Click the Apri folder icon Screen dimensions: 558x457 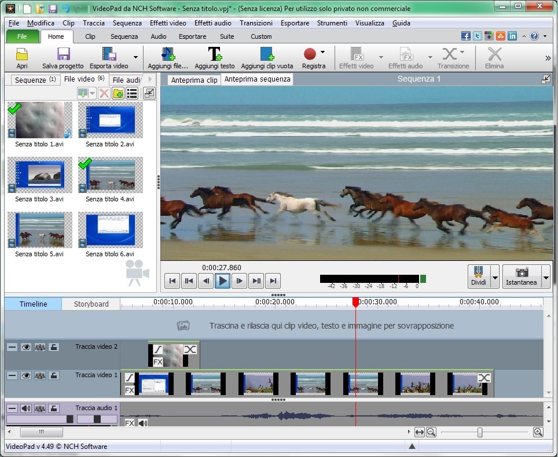point(22,54)
